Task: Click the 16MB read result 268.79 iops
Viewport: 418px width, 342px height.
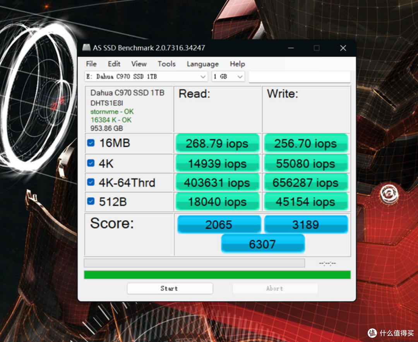Action: [x=217, y=143]
